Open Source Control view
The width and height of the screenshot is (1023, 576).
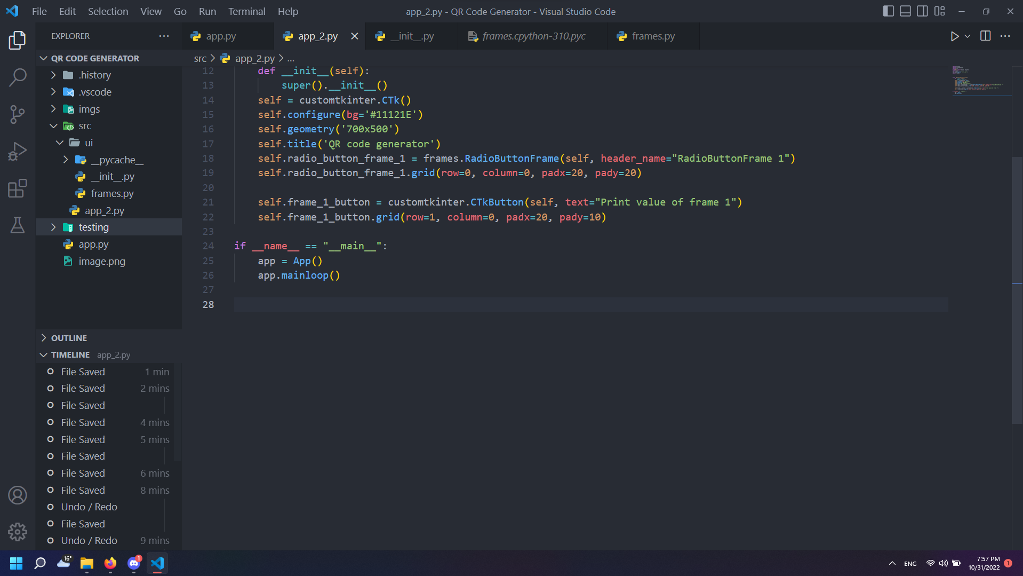[17, 114]
